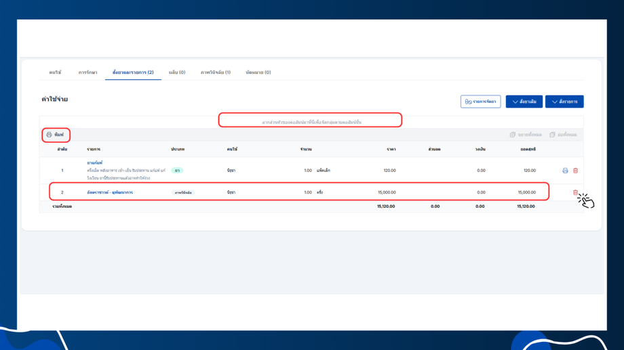Open the แล็บ (0) tab
Image resolution: width=624 pixels, height=350 pixels.
click(x=177, y=72)
